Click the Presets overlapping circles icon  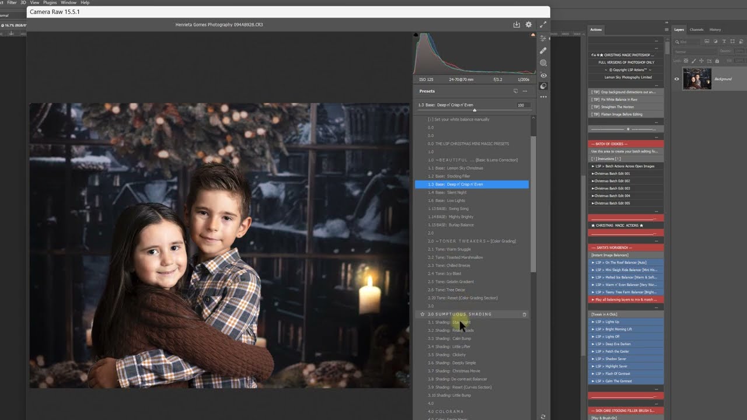(x=543, y=86)
